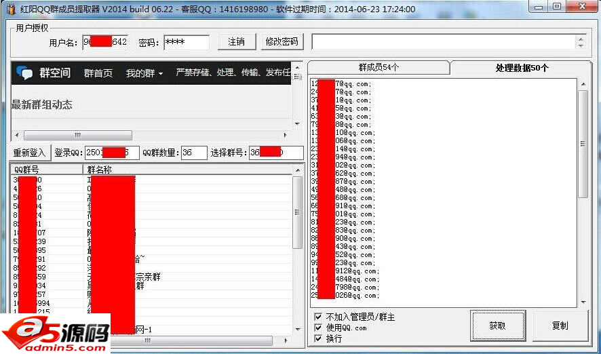Toggle 使用QQ.com checkbox
The image size is (601, 354).
pos(317,328)
